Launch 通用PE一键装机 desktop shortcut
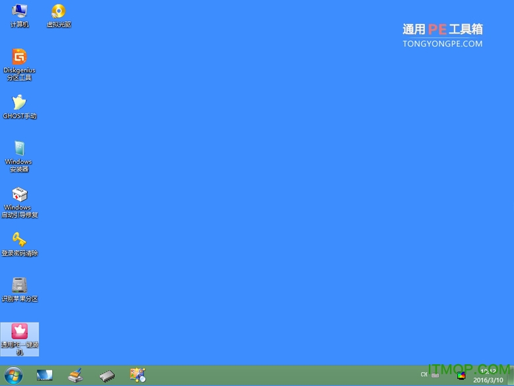The width and height of the screenshot is (514, 386). (19, 337)
